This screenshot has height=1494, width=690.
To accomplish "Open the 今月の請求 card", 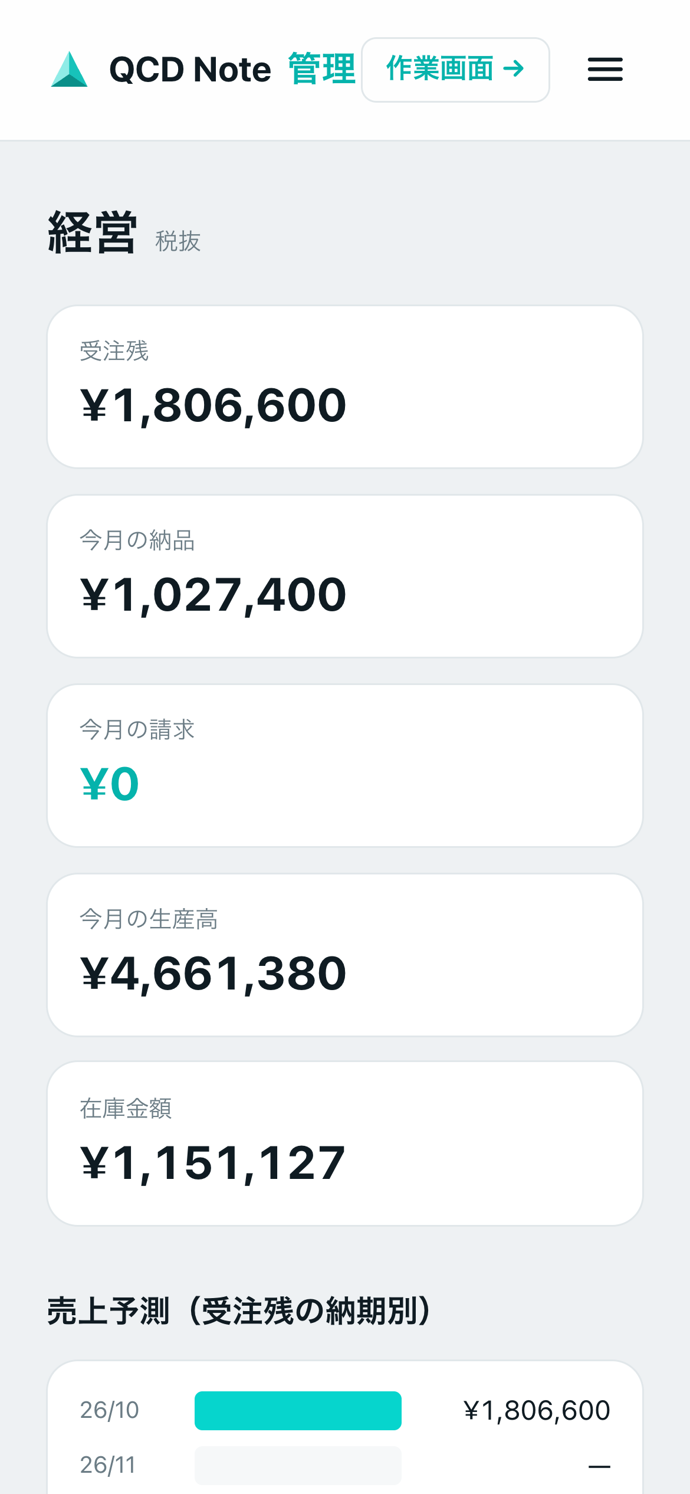I will tap(345, 766).
